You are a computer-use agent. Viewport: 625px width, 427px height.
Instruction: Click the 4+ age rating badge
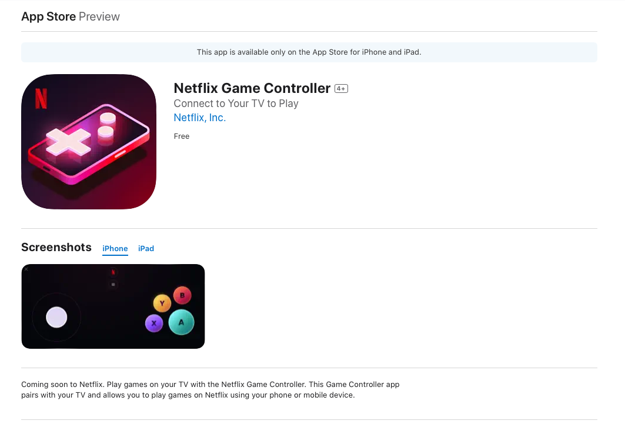coord(341,89)
